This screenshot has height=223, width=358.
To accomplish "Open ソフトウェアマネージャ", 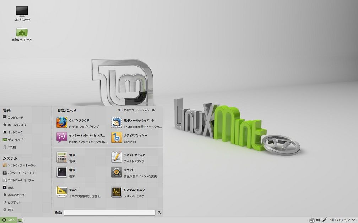I will (x=19, y=165).
